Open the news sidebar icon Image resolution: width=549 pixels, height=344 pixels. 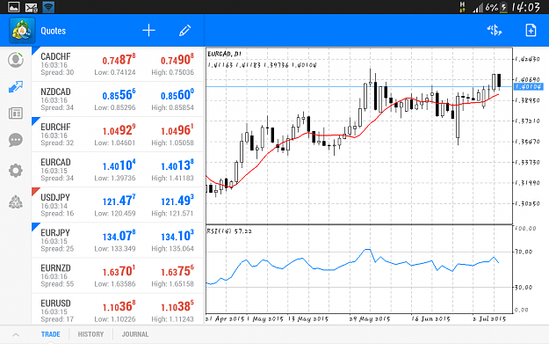pyautogui.click(x=16, y=113)
